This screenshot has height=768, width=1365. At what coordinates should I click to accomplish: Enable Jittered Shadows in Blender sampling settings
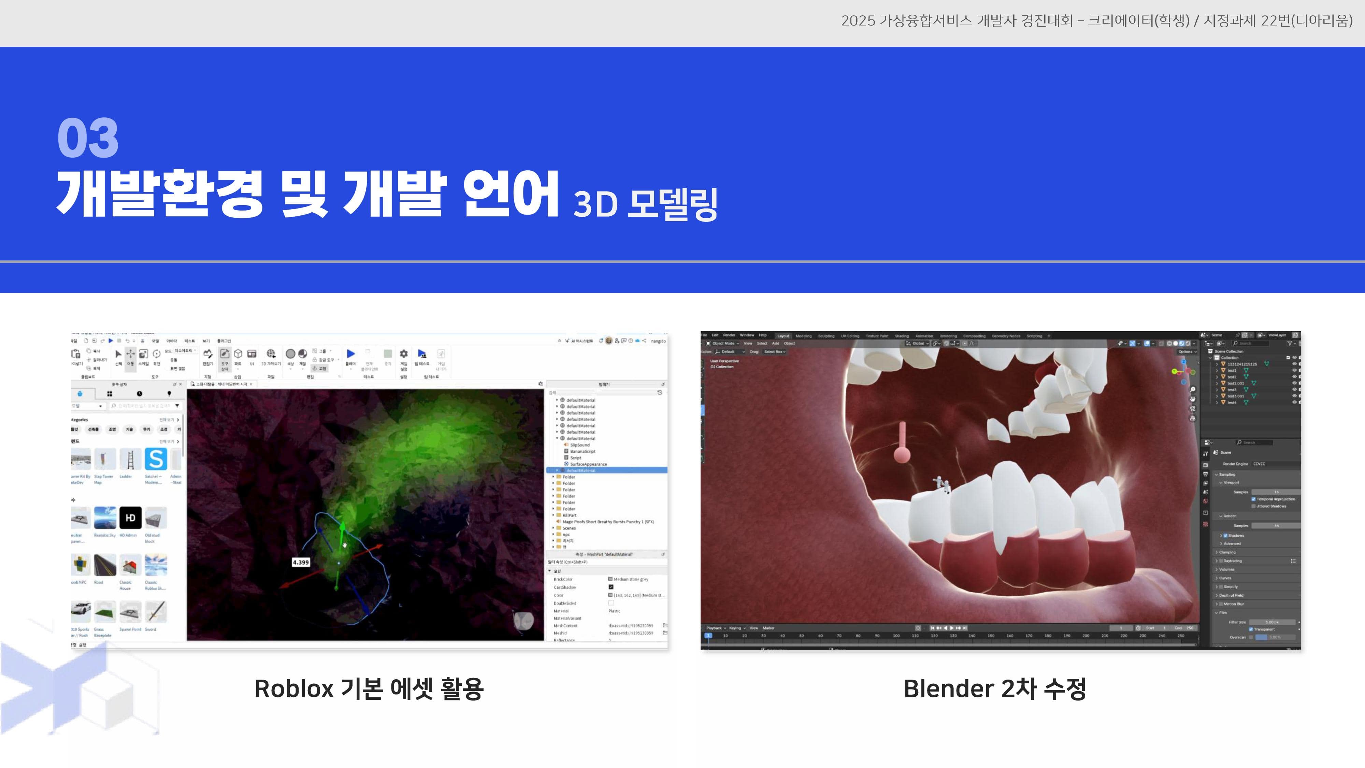click(x=1254, y=507)
